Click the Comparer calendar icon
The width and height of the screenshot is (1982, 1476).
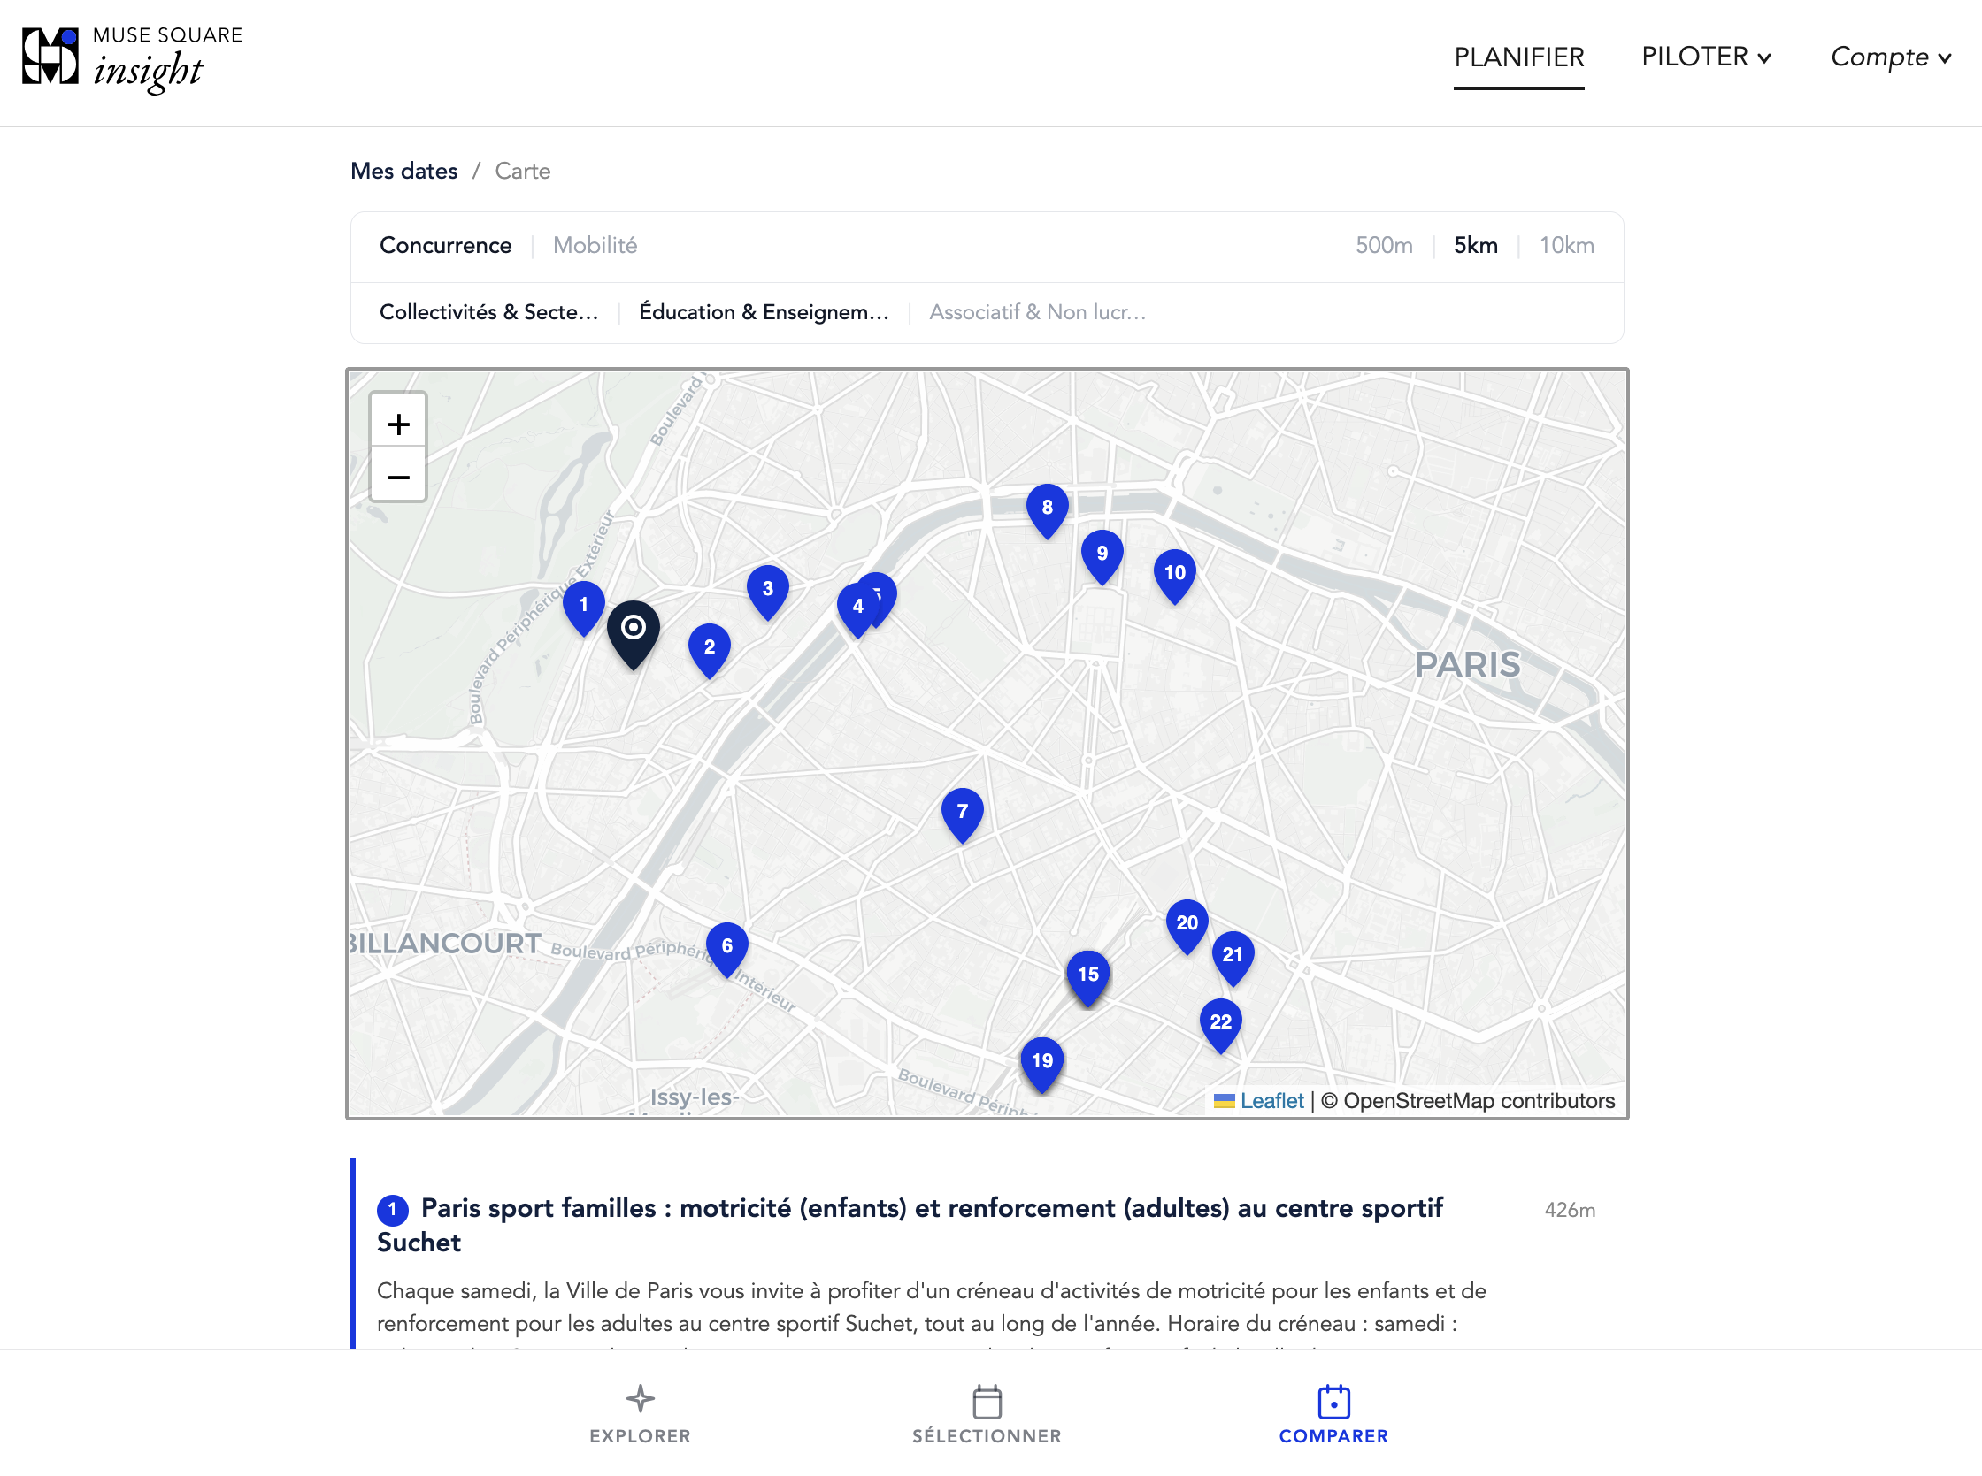click(1333, 1400)
